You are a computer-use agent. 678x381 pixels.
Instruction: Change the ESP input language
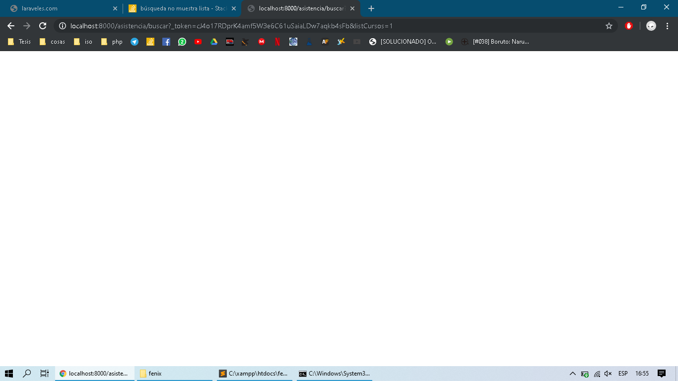pos(623,374)
